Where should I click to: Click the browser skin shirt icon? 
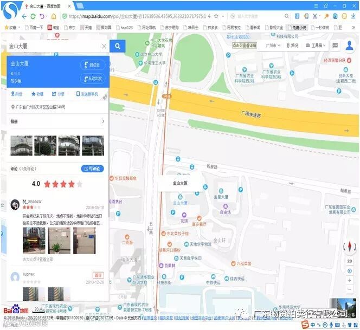(x=325, y=6)
